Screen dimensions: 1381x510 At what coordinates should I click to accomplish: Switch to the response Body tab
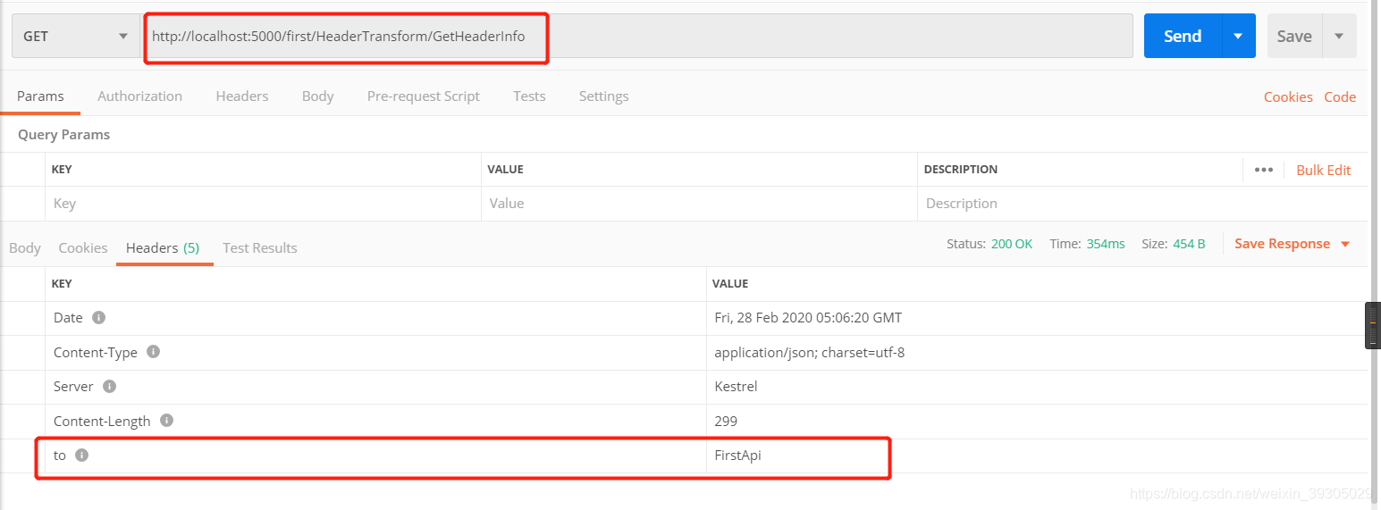click(x=25, y=248)
